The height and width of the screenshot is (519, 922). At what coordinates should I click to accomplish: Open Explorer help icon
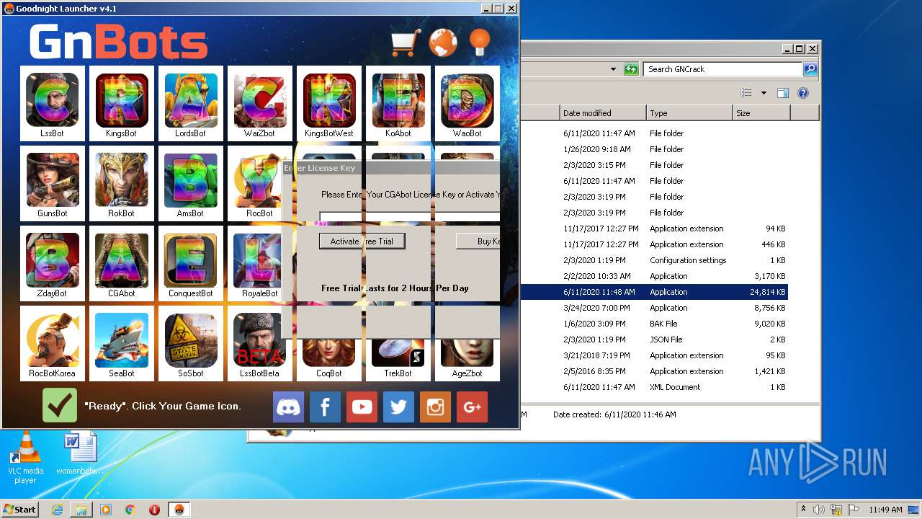click(x=803, y=93)
